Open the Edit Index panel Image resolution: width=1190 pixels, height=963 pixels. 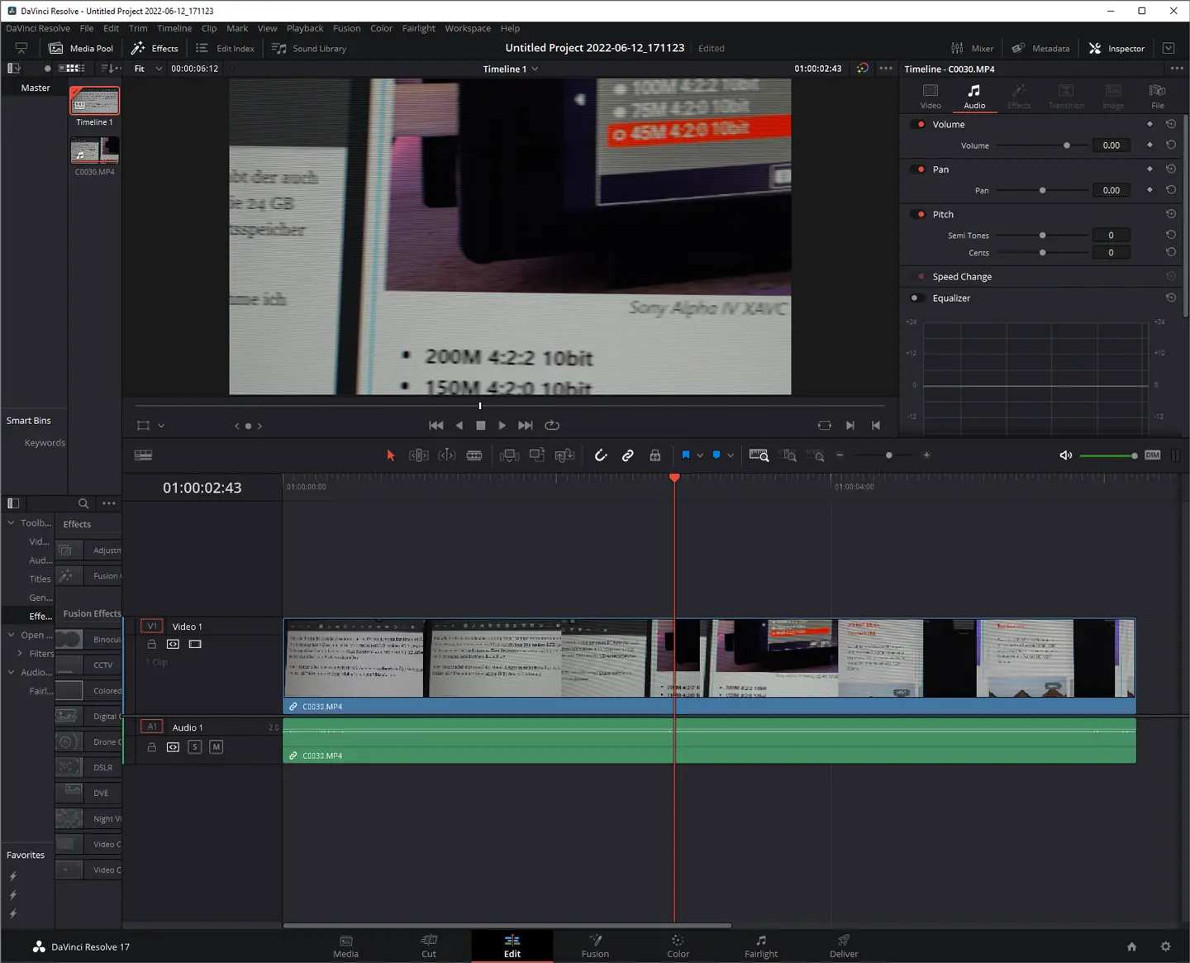click(x=225, y=49)
